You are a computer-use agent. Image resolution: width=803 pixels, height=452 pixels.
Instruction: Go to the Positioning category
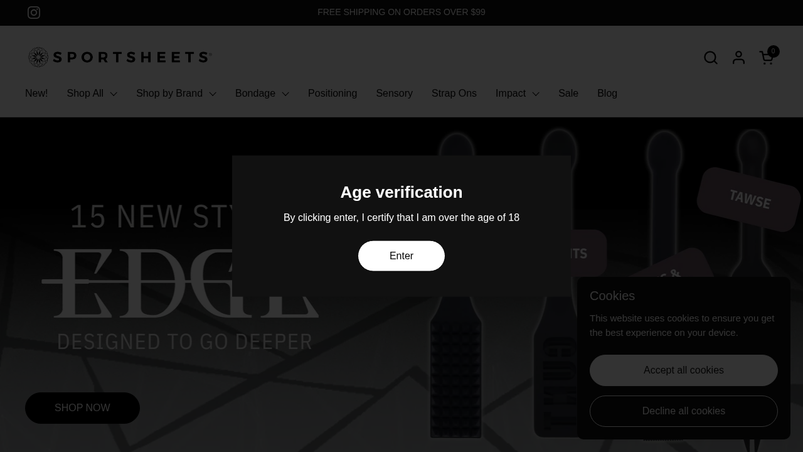(332, 94)
